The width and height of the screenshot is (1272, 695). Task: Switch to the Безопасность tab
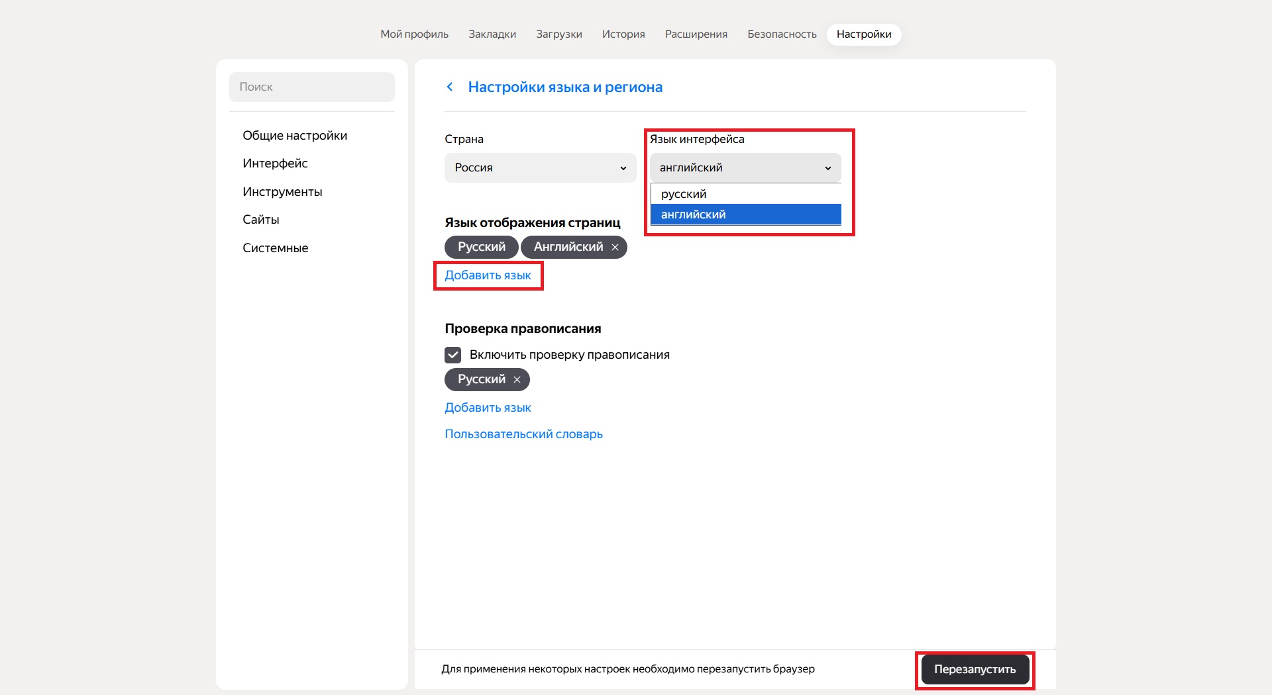(x=782, y=34)
